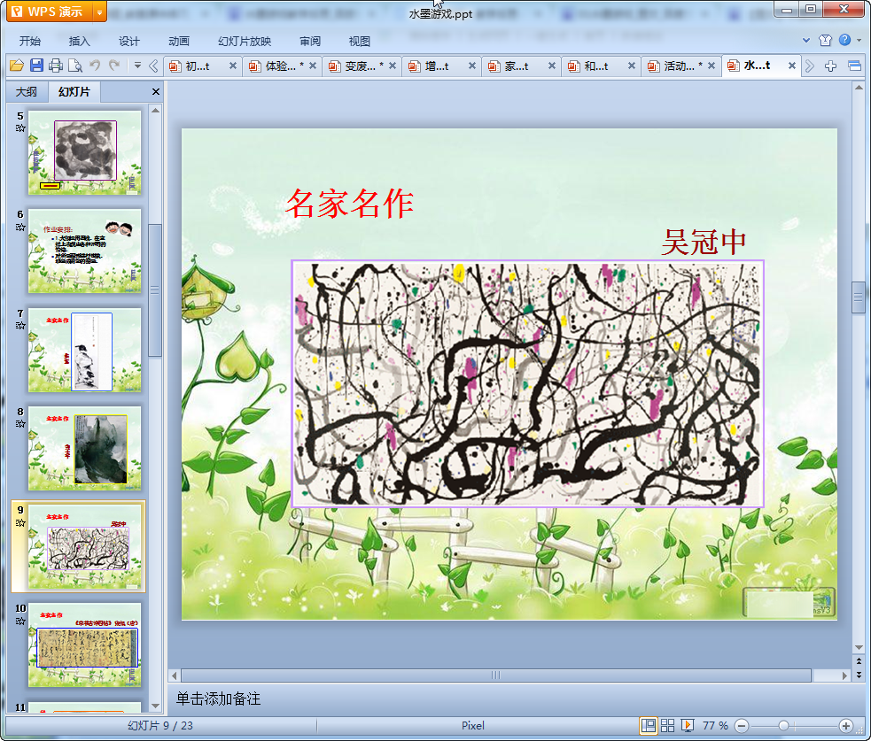Click the Open folder icon in toolbar

[x=17, y=66]
